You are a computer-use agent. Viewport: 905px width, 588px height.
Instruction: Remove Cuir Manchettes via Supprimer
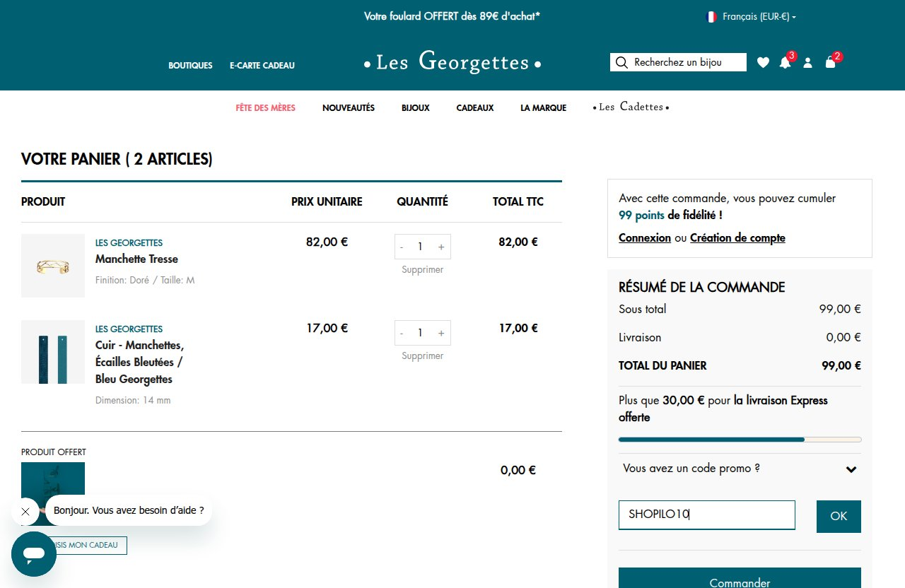(423, 355)
